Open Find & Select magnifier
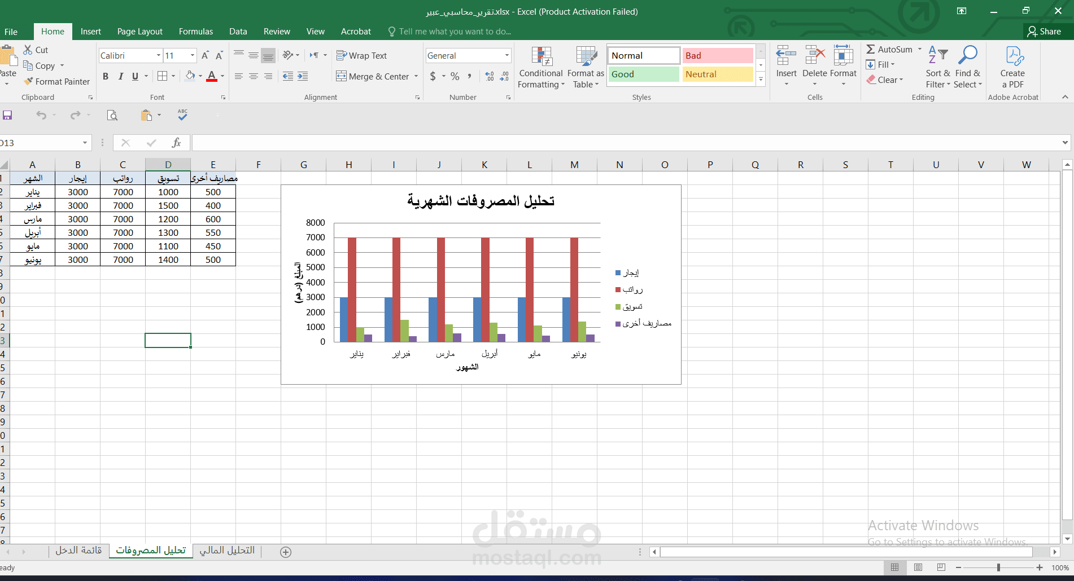 coord(968,67)
